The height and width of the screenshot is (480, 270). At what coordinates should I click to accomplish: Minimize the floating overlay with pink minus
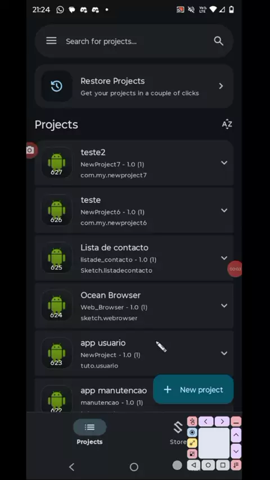236,422
